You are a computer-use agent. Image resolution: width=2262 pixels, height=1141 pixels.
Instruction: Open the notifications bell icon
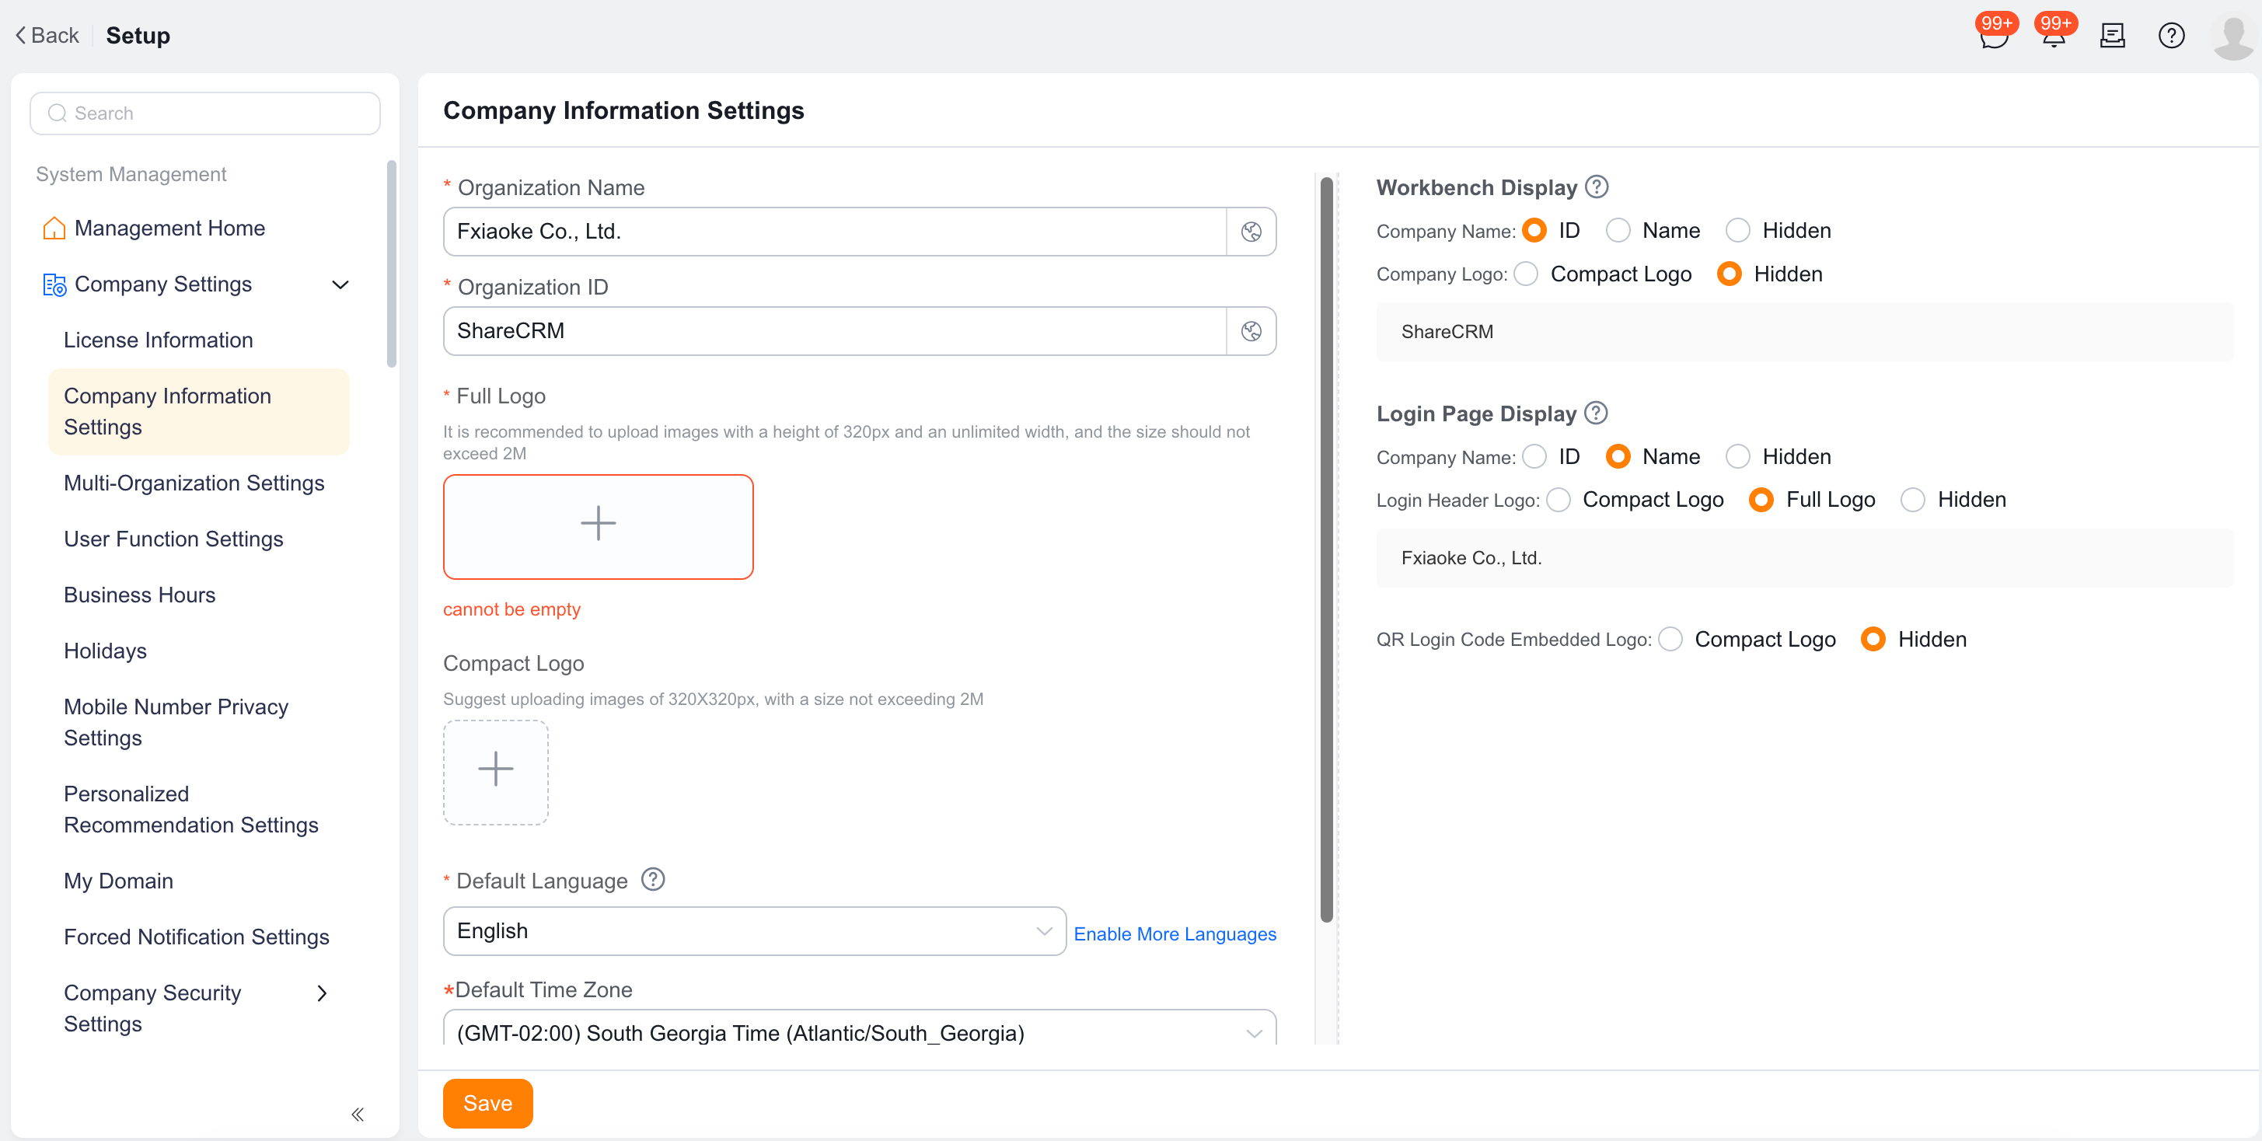(x=2053, y=36)
